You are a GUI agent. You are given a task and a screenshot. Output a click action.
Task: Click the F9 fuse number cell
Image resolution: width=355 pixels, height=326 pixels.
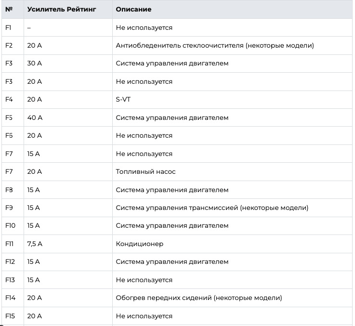tap(9, 208)
